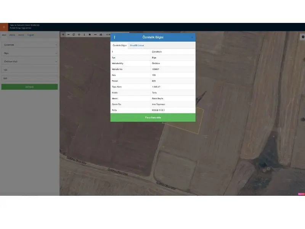Click the application title in header
The height and width of the screenshot is (229, 305).
pyautogui.click(x=25, y=26)
